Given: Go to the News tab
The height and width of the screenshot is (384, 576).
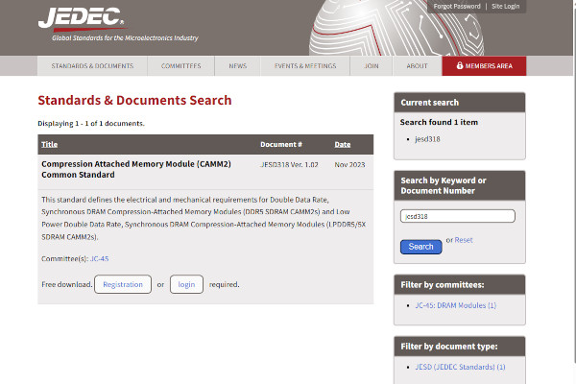Looking at the screenshot, I should [237, 66].
